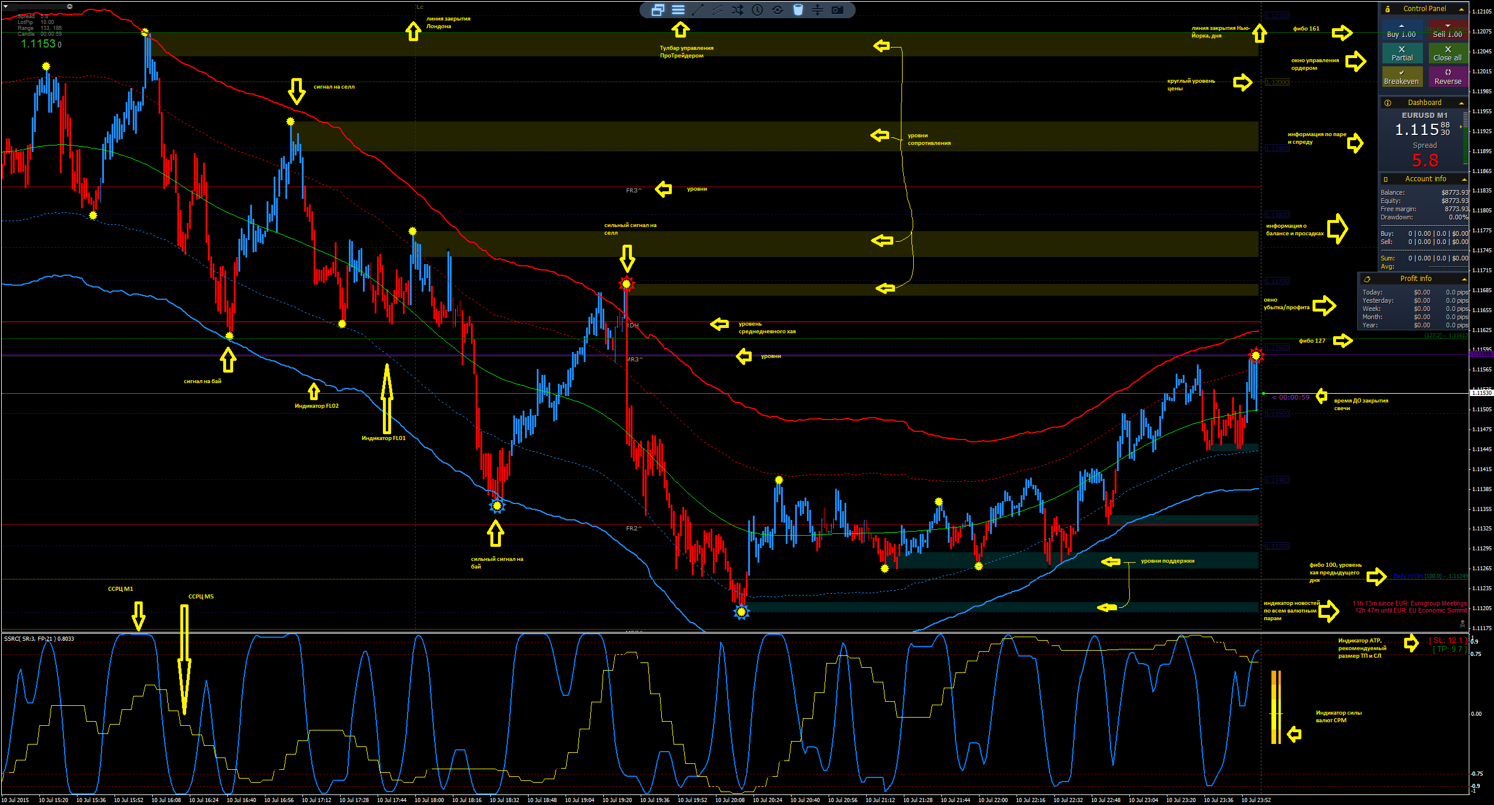The image size is (1494, 805).
Task: Collapse the Account info section
Action: click(1464, 179)
